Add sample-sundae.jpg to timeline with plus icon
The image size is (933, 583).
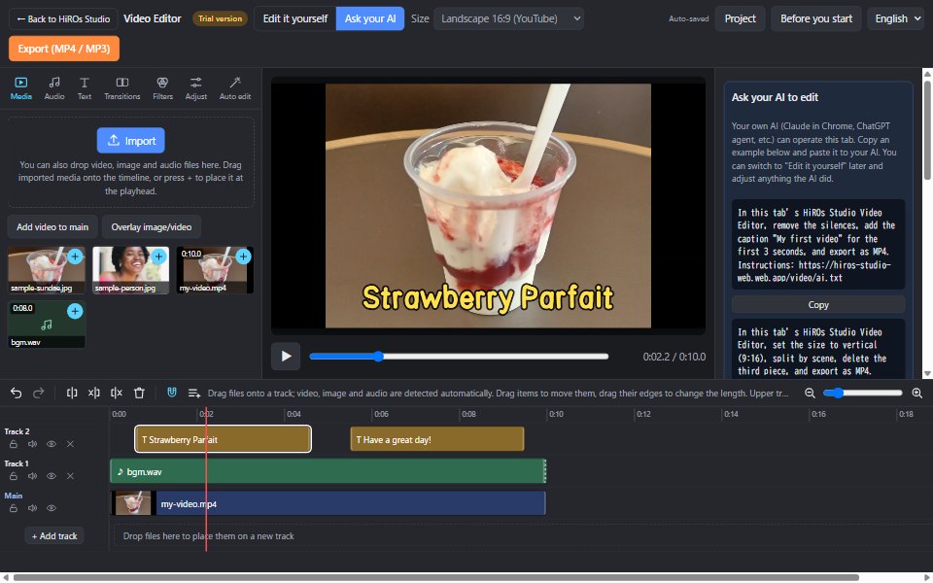[75, 257]
